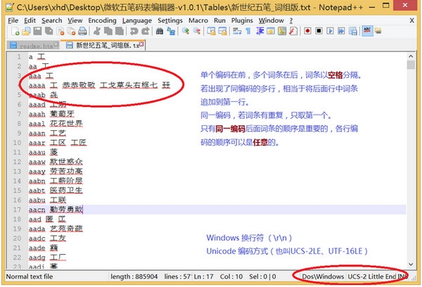Click 'Normal text file' in status bar
Image resolution: width=422 pixels, height=287 pixels.
tap(30, 276)
